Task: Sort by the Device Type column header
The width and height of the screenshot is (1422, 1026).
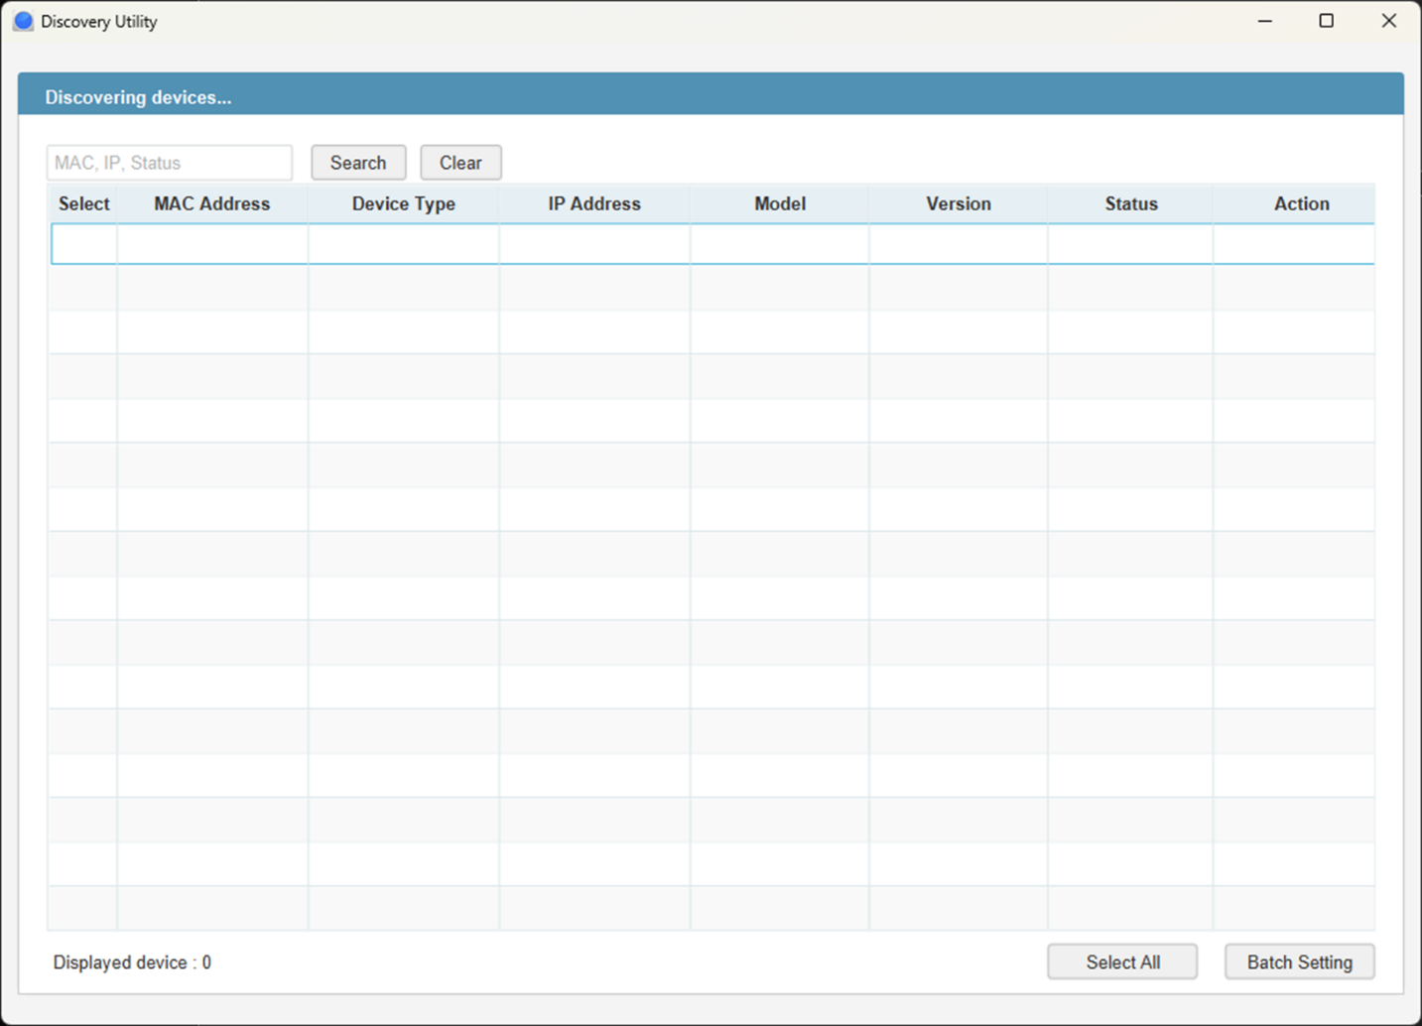Action: click(403, 203)
